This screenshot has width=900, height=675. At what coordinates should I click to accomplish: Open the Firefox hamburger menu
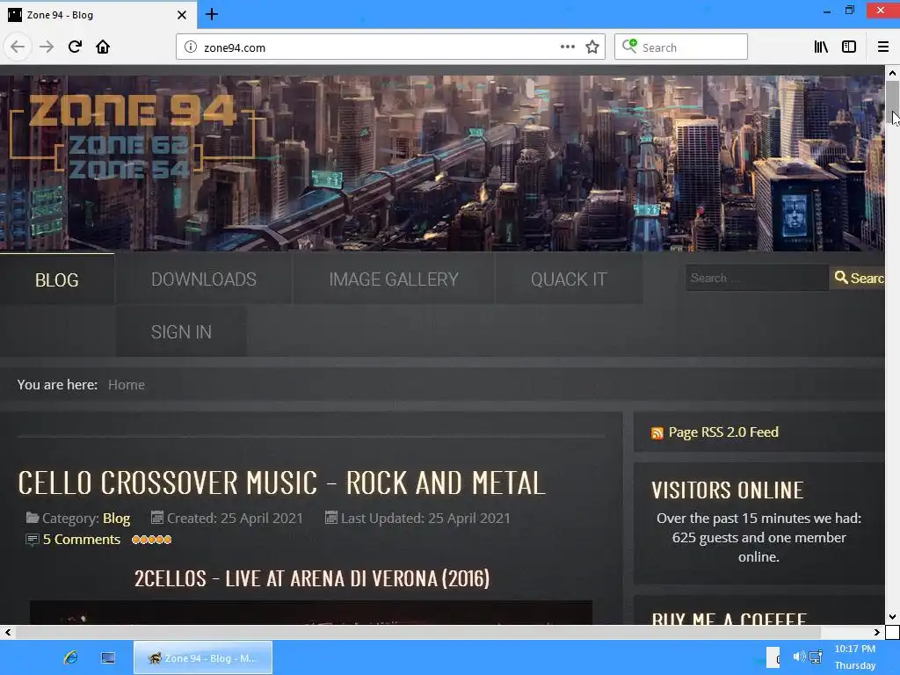coord(883,47)
